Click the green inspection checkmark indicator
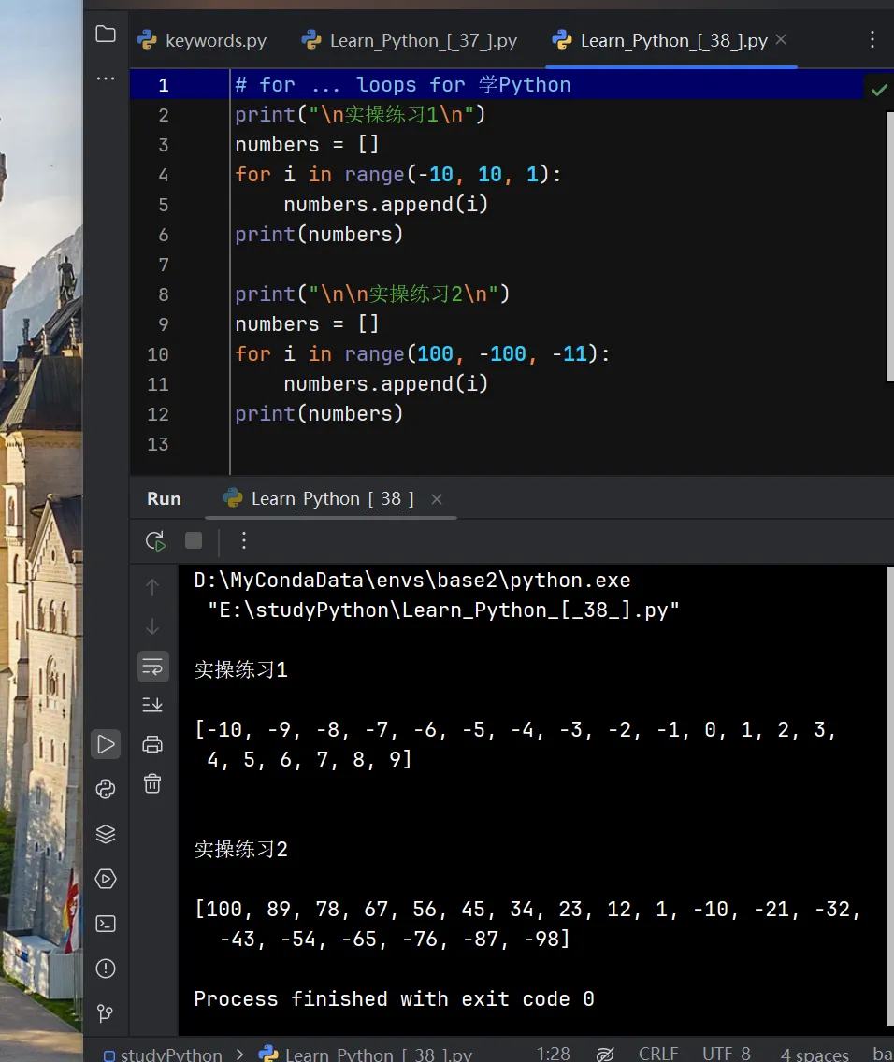 879,90
